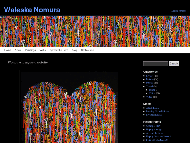Open the Waleska Nomura site title link

click(32, 10)
